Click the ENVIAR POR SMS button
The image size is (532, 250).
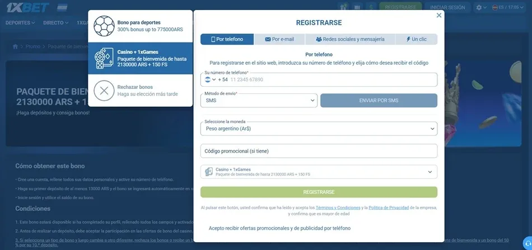pos(379,101)
